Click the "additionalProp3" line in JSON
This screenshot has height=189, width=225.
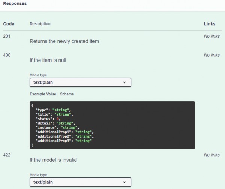(x=64, y=141)
